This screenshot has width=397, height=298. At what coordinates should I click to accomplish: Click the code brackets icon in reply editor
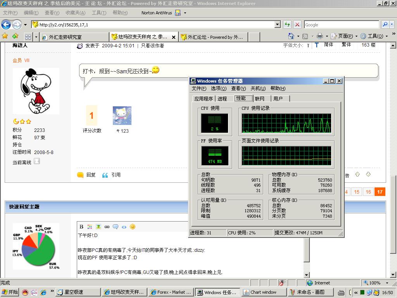point(124,227)
